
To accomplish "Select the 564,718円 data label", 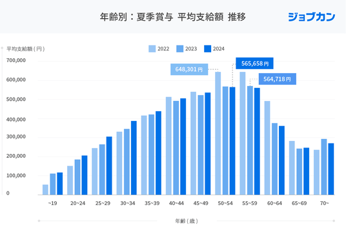I will tap(278, 79).
